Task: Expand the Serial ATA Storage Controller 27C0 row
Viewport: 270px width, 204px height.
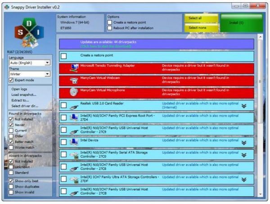Action: pyautogui.click(x=244, y=155)
